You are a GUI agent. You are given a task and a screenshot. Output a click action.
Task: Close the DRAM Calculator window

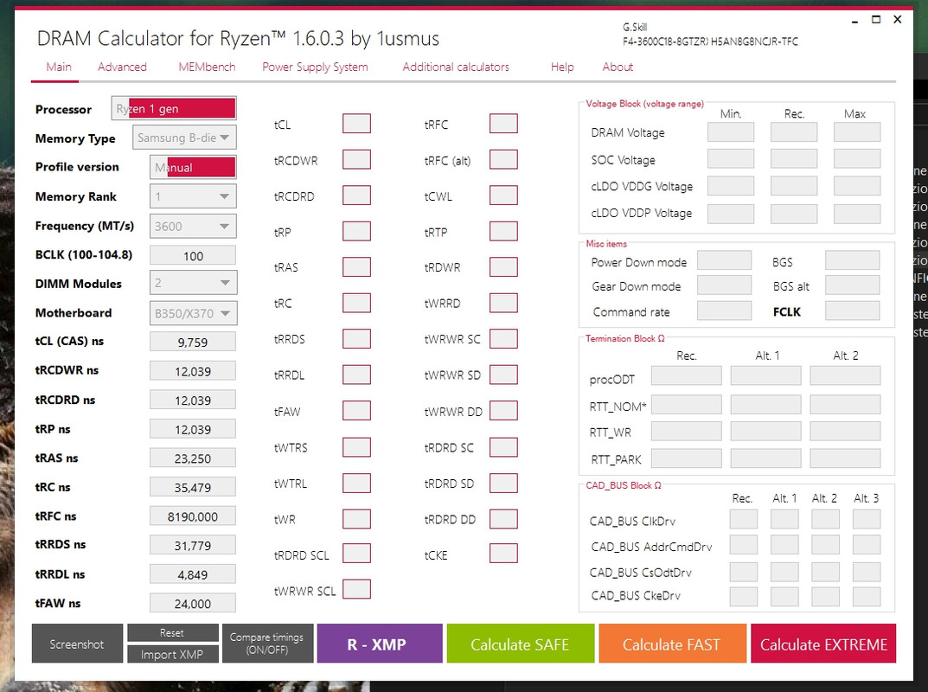tap(898, 20)
